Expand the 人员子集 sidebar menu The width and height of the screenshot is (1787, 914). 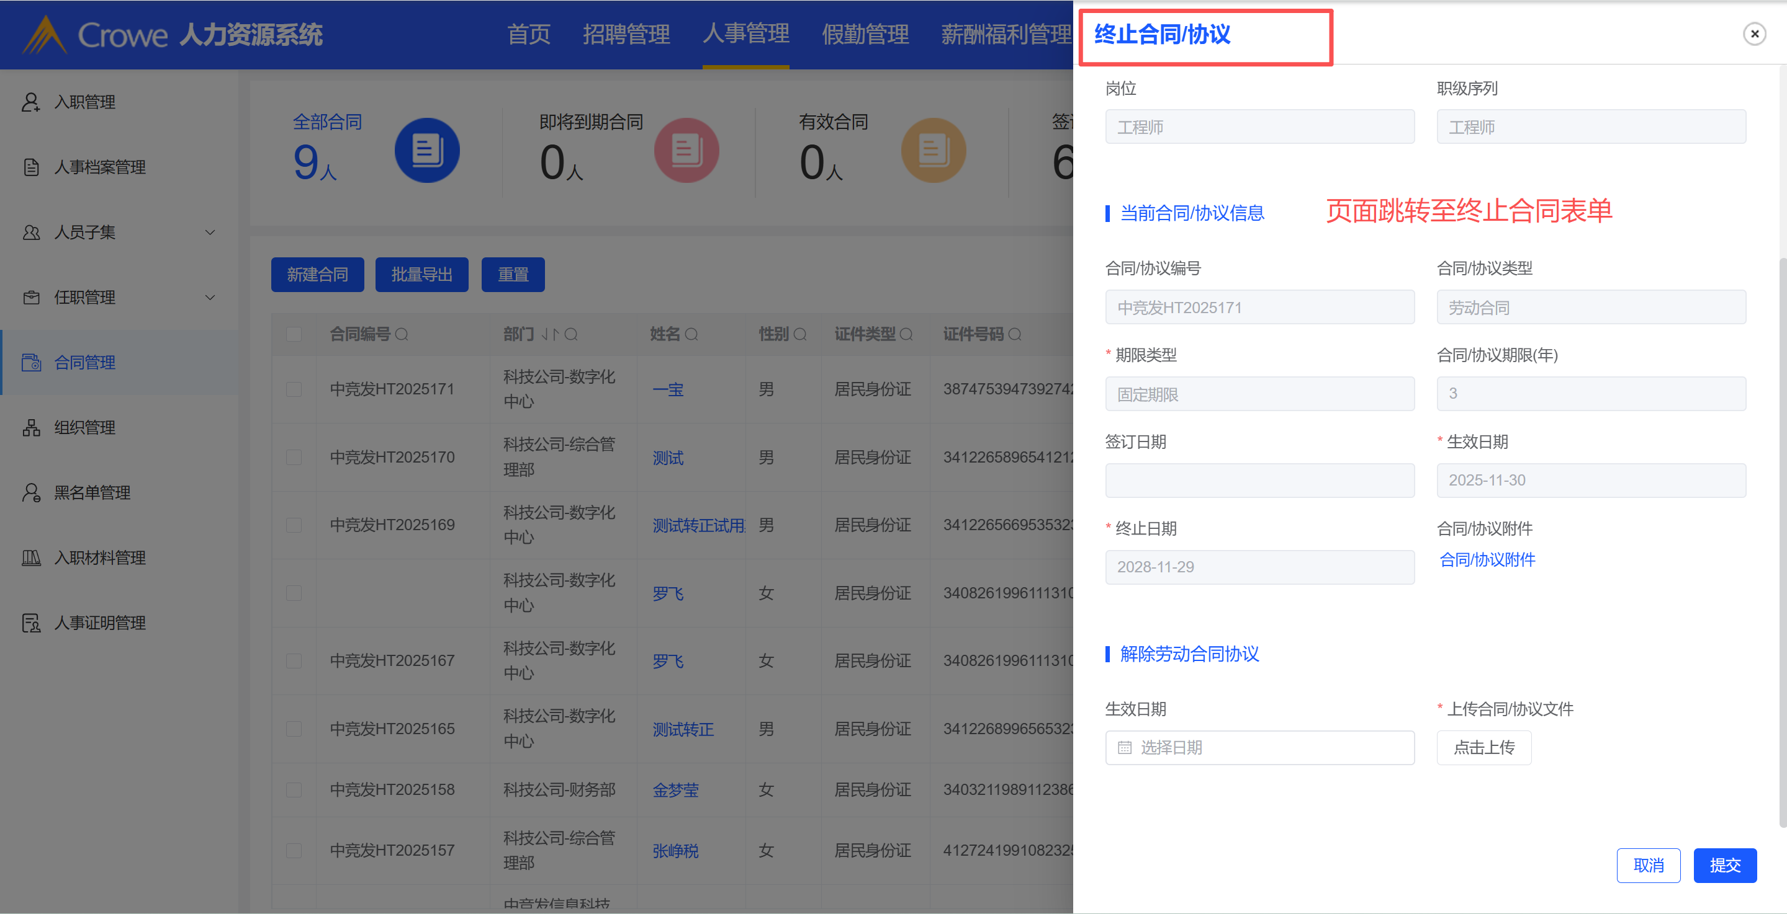210,233
